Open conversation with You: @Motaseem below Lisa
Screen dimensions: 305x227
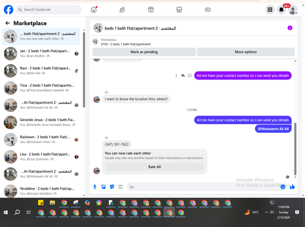[41, 174]
